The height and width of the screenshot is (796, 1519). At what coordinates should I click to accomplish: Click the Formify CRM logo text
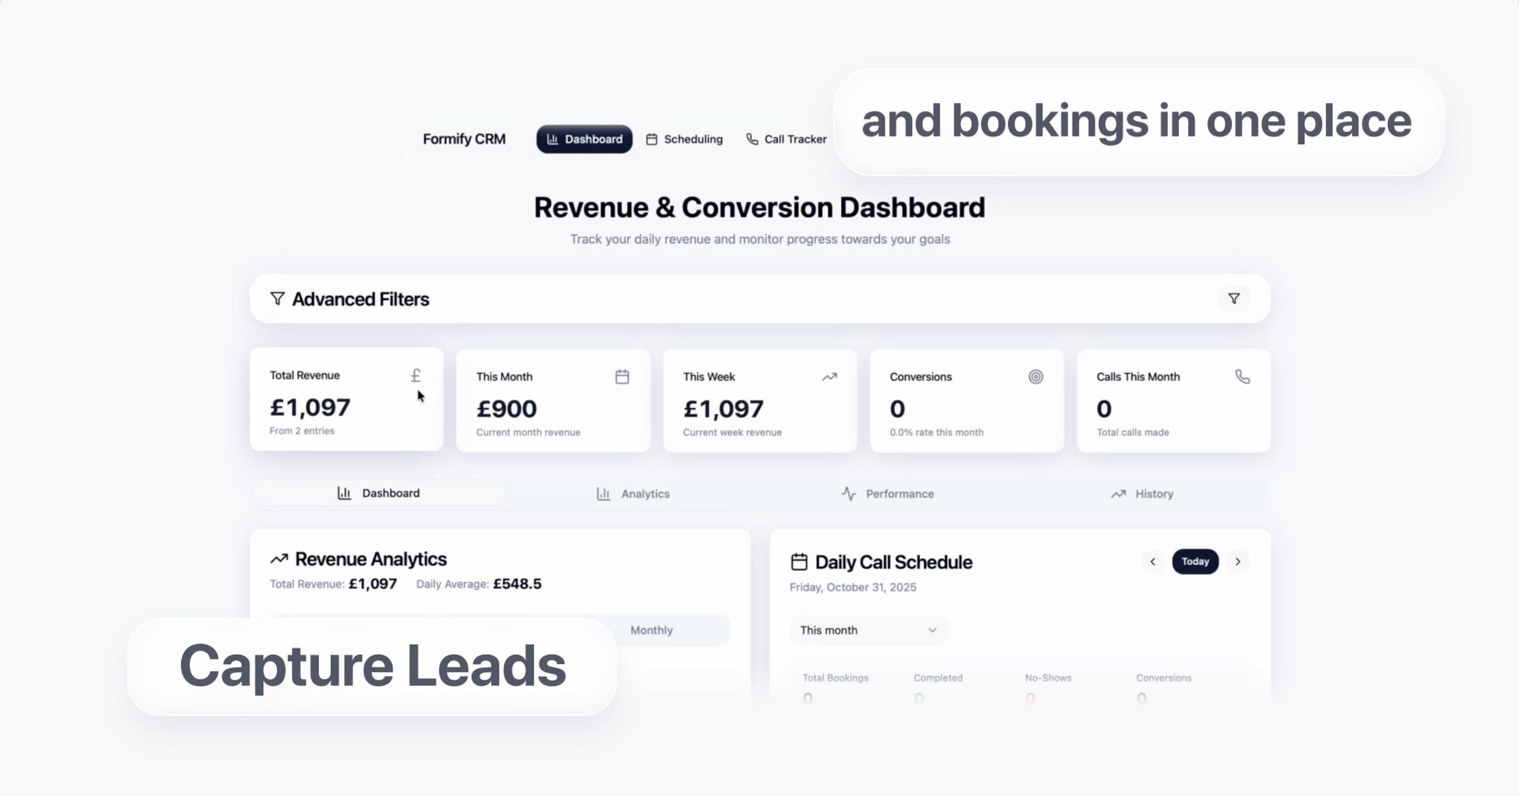[464, 139]
